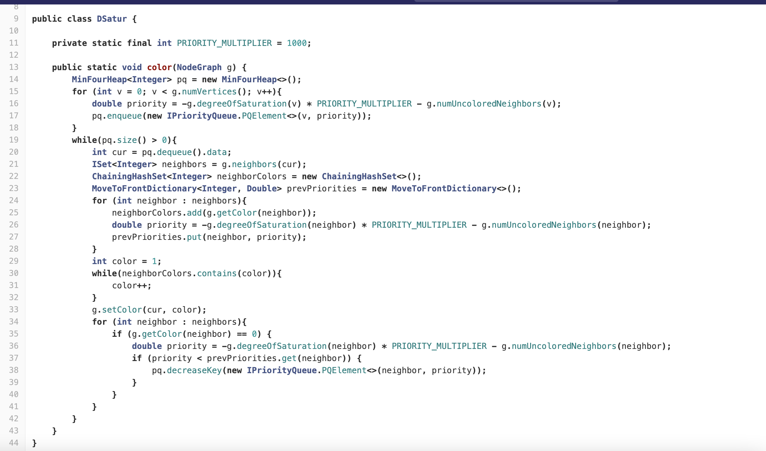Click line number 19 in the gutter

pos(14,140)
